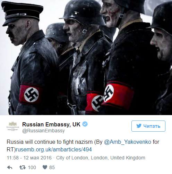Viewport: 172px width, 174px height.
Task: Click the blue verified badge
Action: pos(85,124)
